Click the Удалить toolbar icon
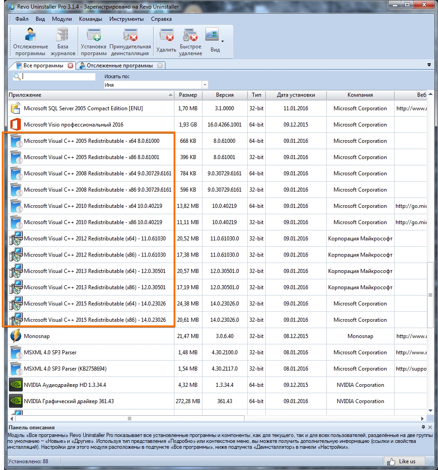The width and height of the screenshot is (438, 470). point(166,42)
